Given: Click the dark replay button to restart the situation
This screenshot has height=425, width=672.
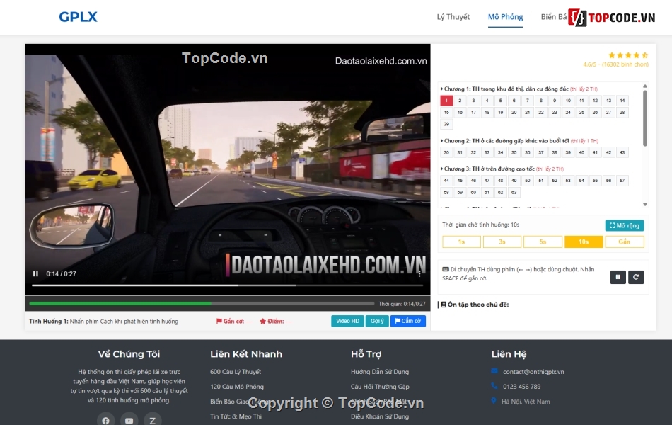Looking at the screenshot, I should pos(636,278).
